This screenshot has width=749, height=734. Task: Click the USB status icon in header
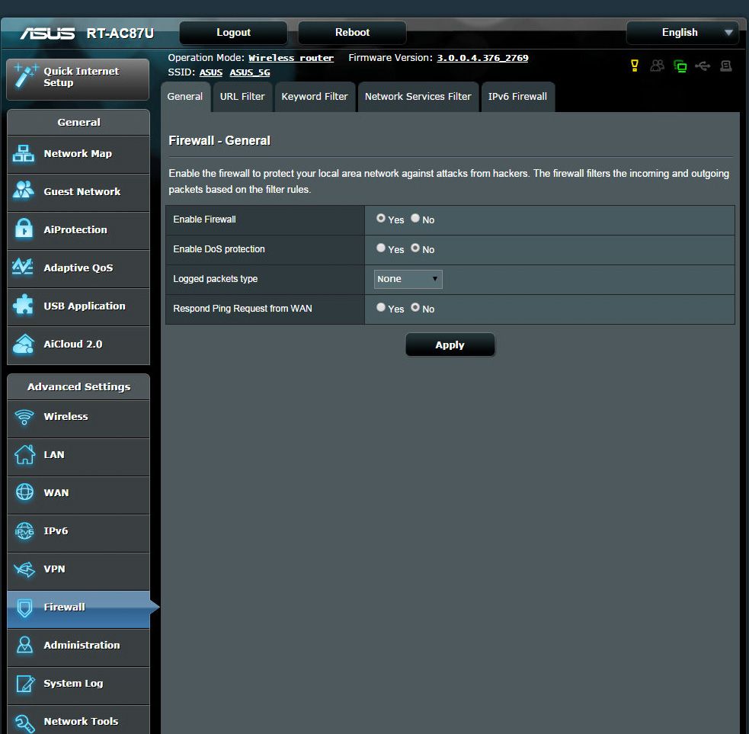click(703, 66)
